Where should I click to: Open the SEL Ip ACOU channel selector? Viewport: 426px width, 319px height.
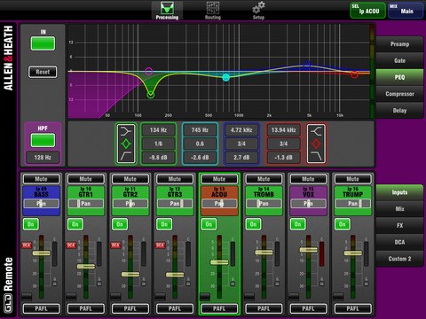point(367,11)
